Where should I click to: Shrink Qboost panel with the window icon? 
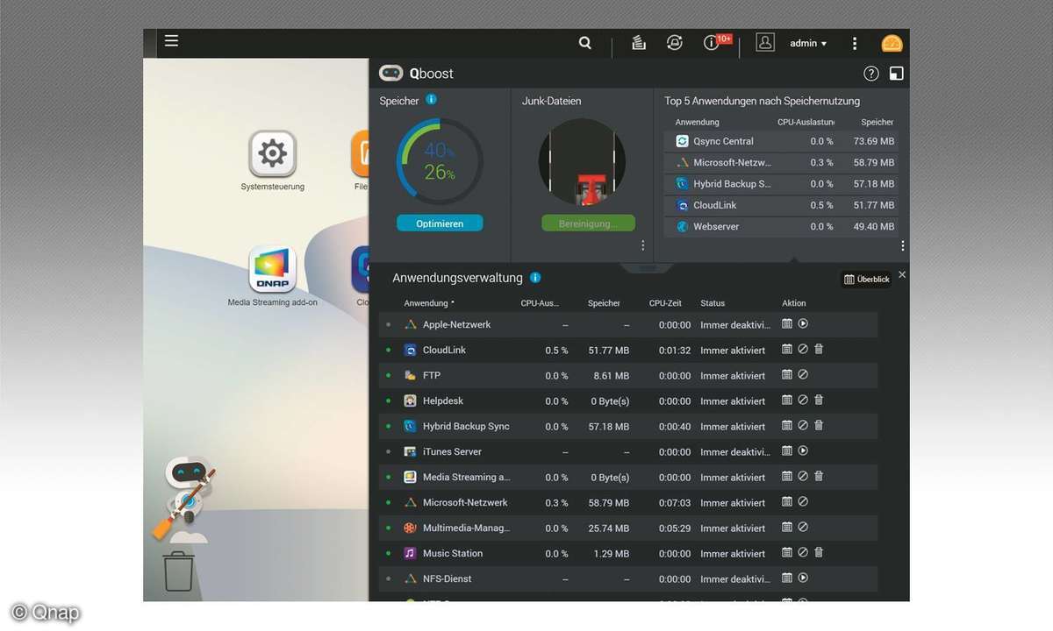[x=896, y=74]
